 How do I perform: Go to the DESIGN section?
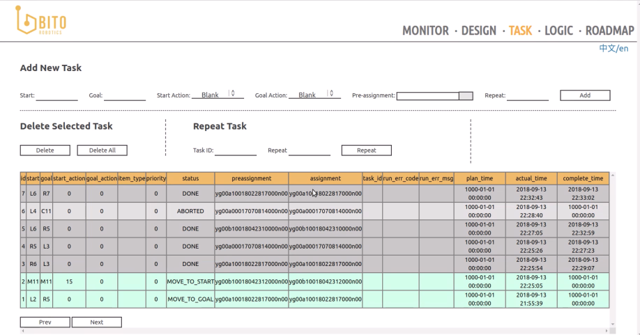[x=479, y=31]
